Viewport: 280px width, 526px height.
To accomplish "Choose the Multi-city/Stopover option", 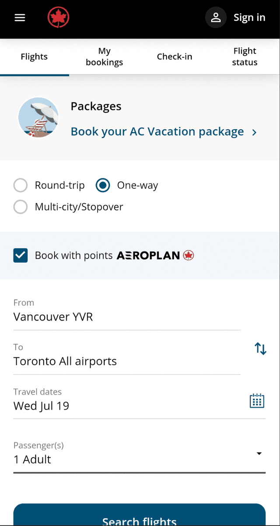I will coord(21,207).
